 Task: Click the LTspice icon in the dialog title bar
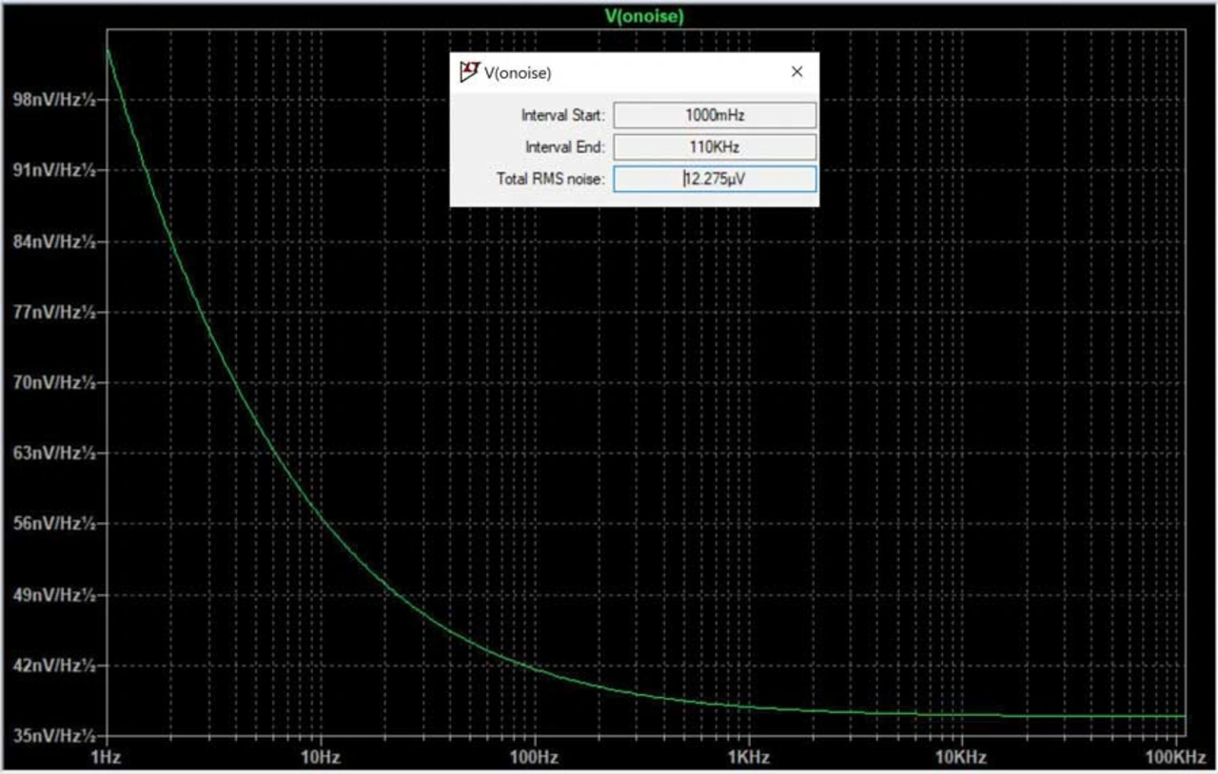[x=469, y=72]
